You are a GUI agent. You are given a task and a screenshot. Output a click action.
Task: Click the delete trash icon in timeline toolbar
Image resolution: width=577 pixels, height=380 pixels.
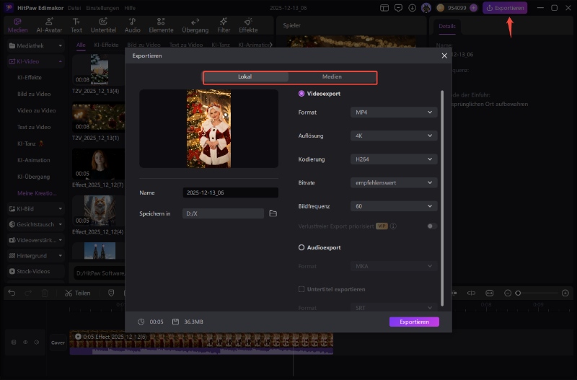(45, 293)
